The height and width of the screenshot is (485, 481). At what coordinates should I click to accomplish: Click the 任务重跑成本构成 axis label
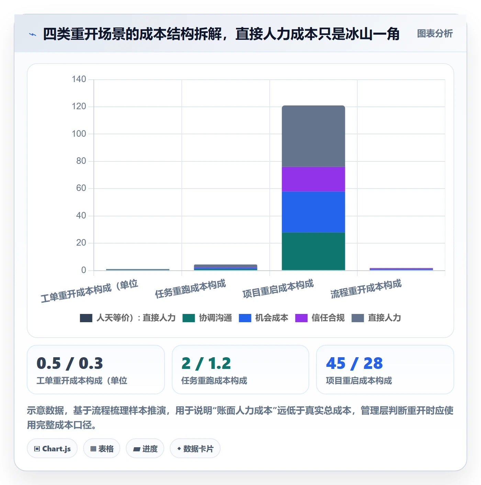[x=190, y=289]
